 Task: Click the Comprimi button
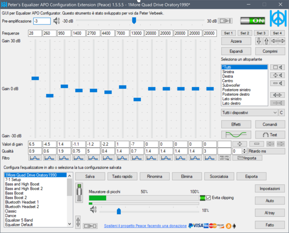pyautogui.click(x=270, y=51)
